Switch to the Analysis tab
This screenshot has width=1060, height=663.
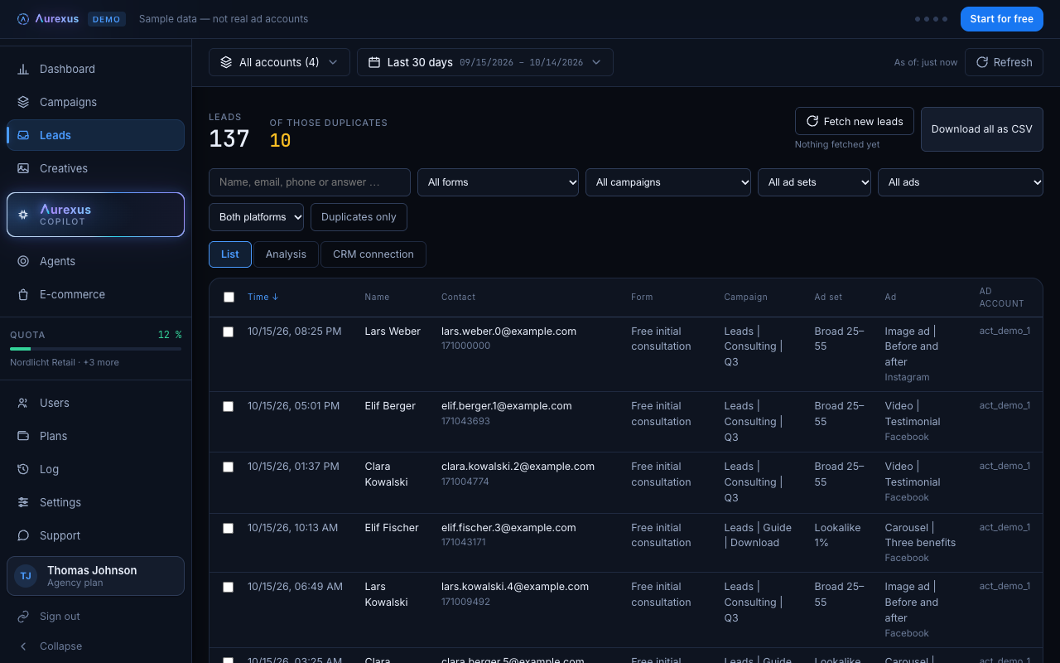[286, 254]
